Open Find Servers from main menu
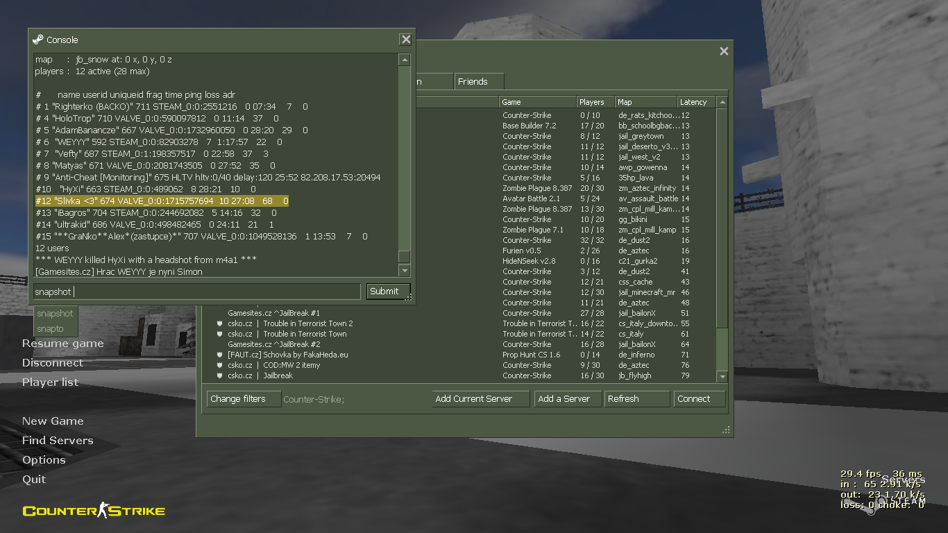Image resolution: width=948 pixels, height=533 pixels. (58, 441)
